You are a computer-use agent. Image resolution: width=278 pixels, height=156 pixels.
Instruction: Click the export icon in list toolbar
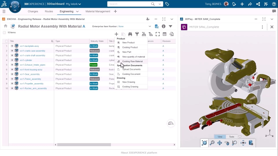click(171, 34)
